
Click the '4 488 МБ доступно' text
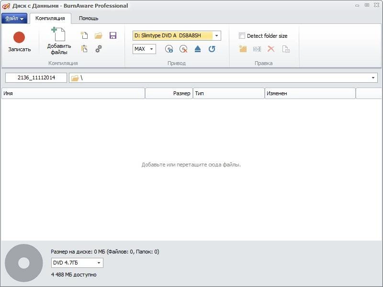[74, 275]
